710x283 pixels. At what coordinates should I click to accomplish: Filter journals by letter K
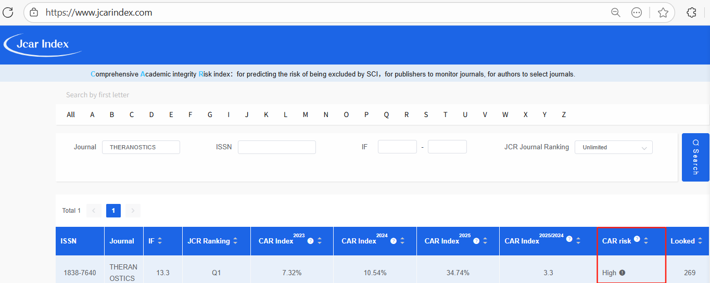266,114
